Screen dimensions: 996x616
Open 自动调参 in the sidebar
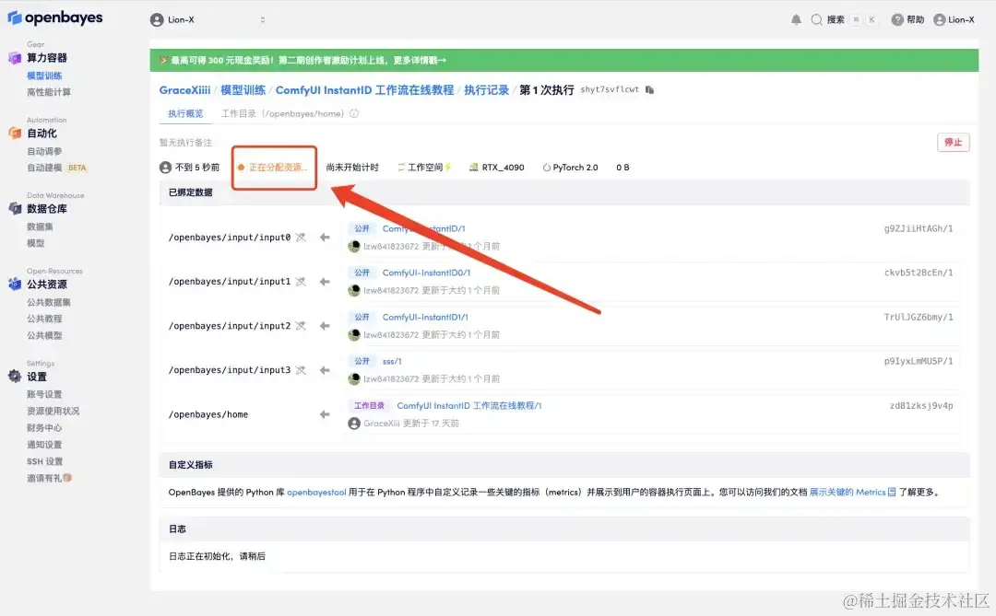click(44, 151)
